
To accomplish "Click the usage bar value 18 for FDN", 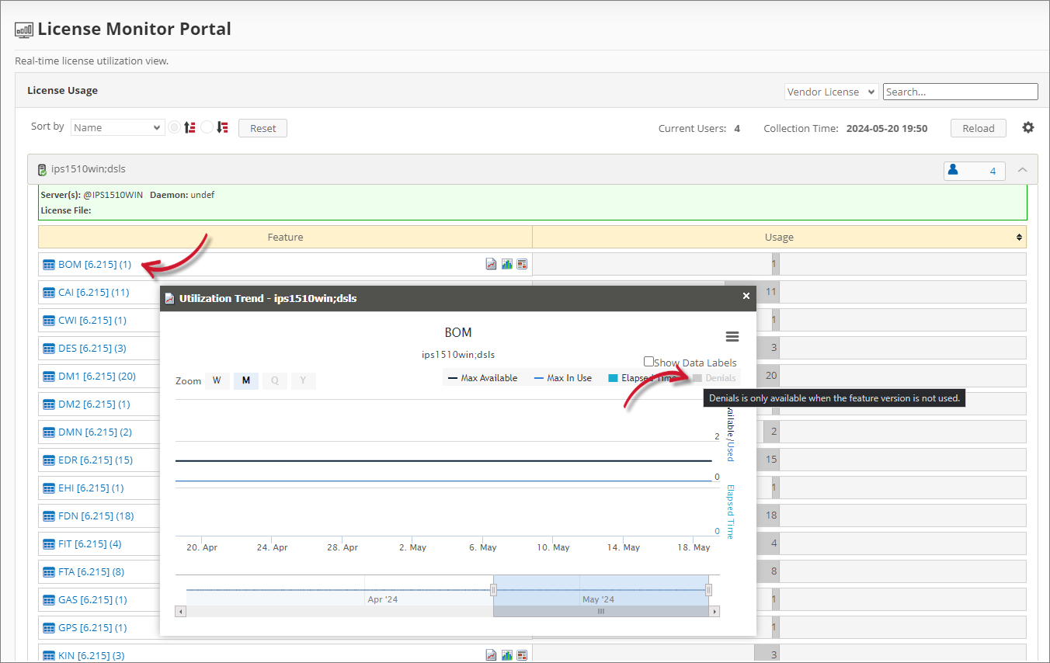I will click(x=771, y=515).
